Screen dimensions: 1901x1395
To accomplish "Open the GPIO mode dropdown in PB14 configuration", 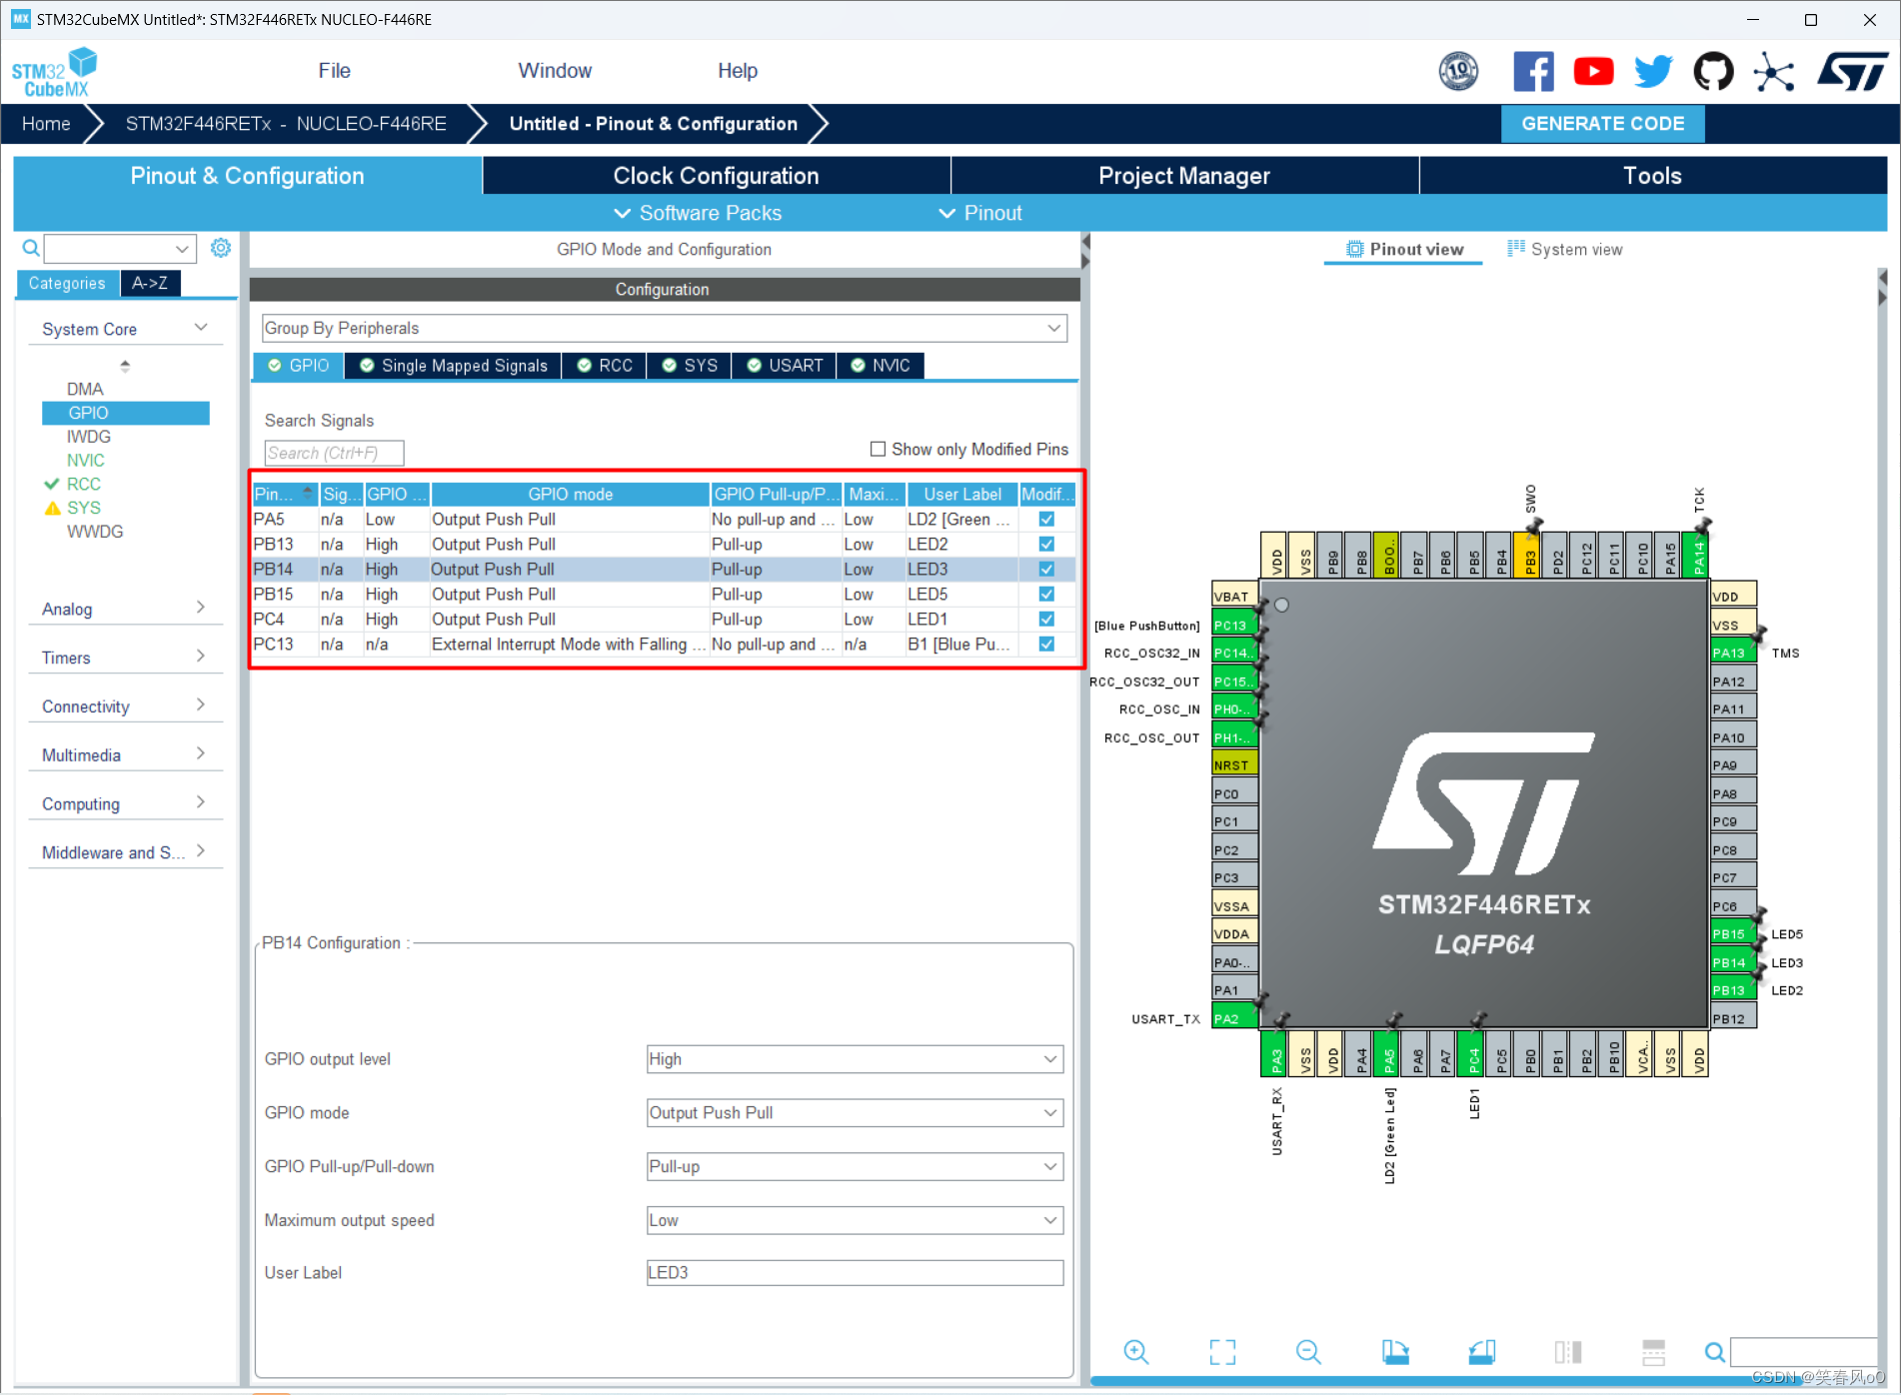I will (x=855, y=1112).
